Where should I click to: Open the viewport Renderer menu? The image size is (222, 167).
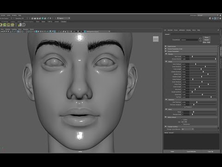point(25,29)
